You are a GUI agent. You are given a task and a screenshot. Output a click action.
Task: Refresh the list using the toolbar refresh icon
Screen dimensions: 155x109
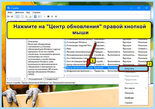point(26,16)
